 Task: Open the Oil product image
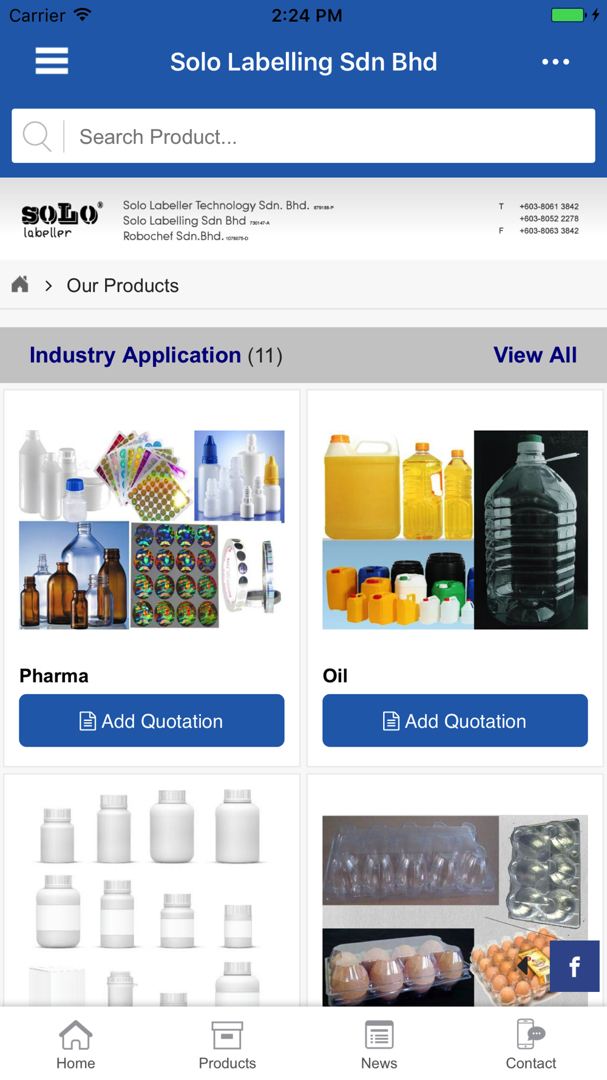pos(455,530)
